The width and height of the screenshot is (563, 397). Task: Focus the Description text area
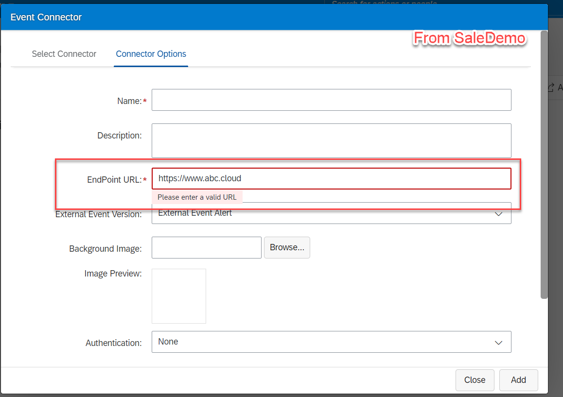(x=331, y=141)
